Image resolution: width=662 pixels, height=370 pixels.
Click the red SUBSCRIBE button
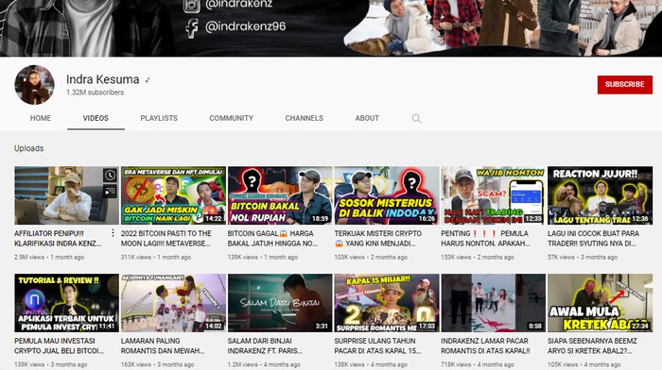625,85
